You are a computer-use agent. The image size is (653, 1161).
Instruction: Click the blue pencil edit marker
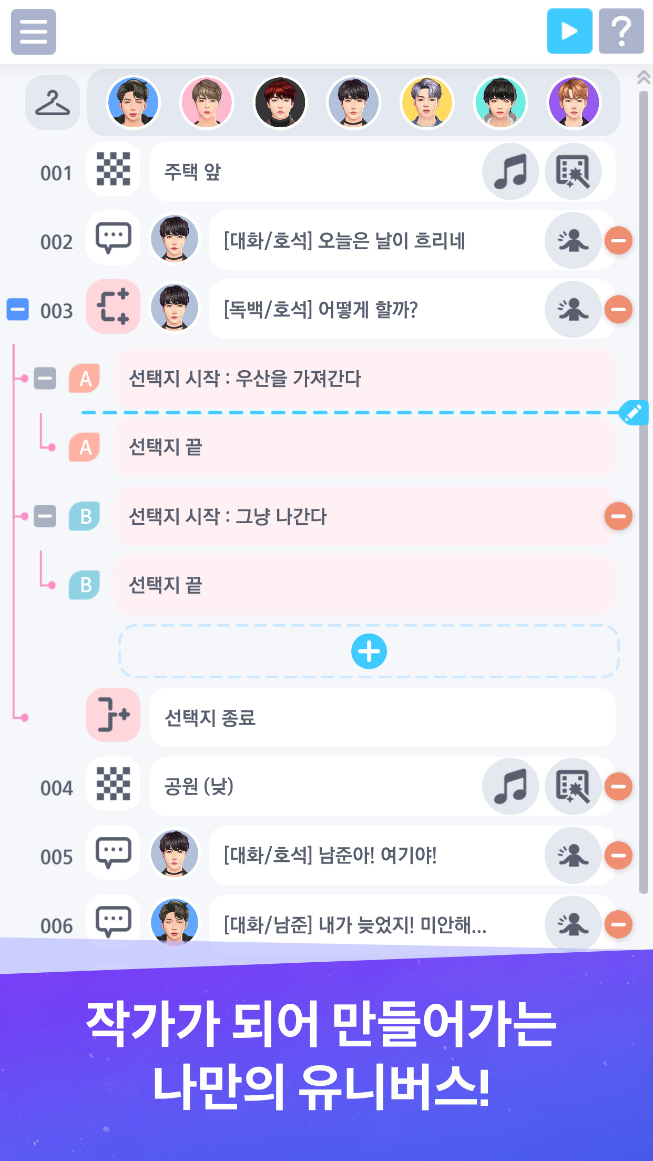coord(633,412)
